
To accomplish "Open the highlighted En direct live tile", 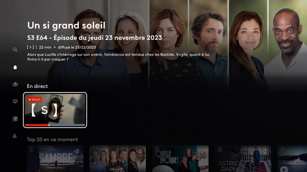I will [x=55, y=110].
